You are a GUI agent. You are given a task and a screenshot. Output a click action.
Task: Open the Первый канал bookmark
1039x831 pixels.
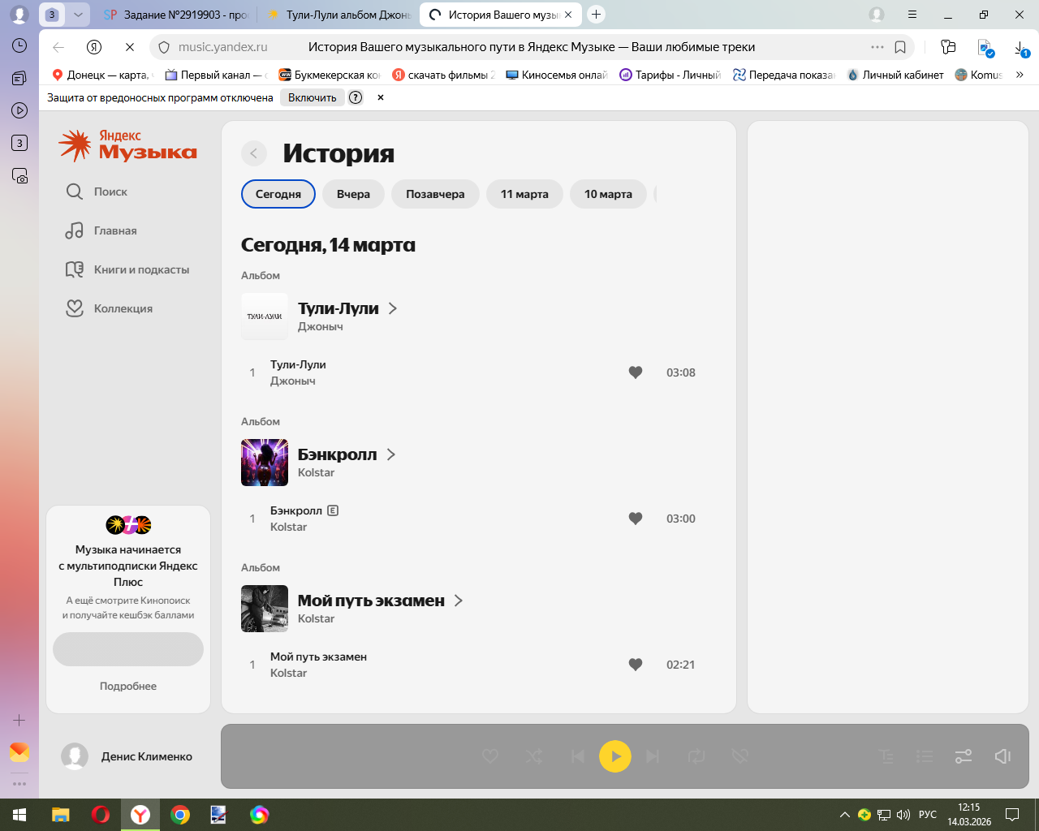(x=216, y=75)
